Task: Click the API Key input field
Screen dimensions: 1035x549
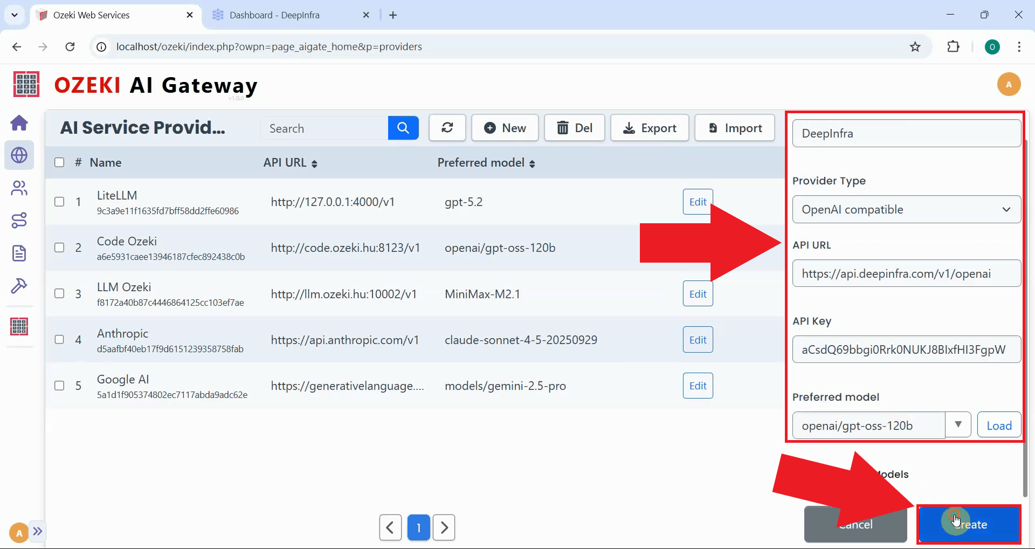Action: 906,349
